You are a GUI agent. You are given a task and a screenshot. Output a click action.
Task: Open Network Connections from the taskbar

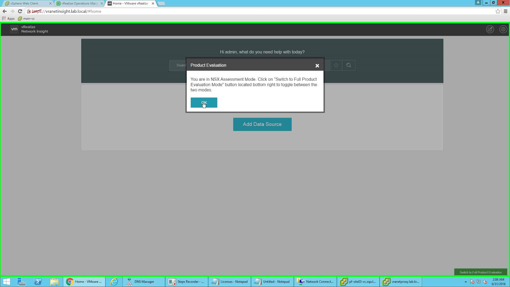coord(315,282)
